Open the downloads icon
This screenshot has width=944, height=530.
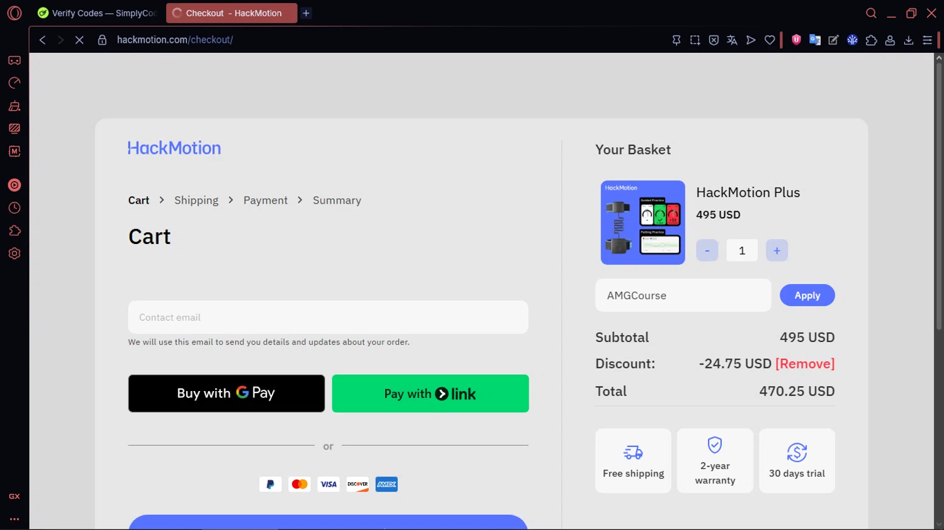click(909, 40)
